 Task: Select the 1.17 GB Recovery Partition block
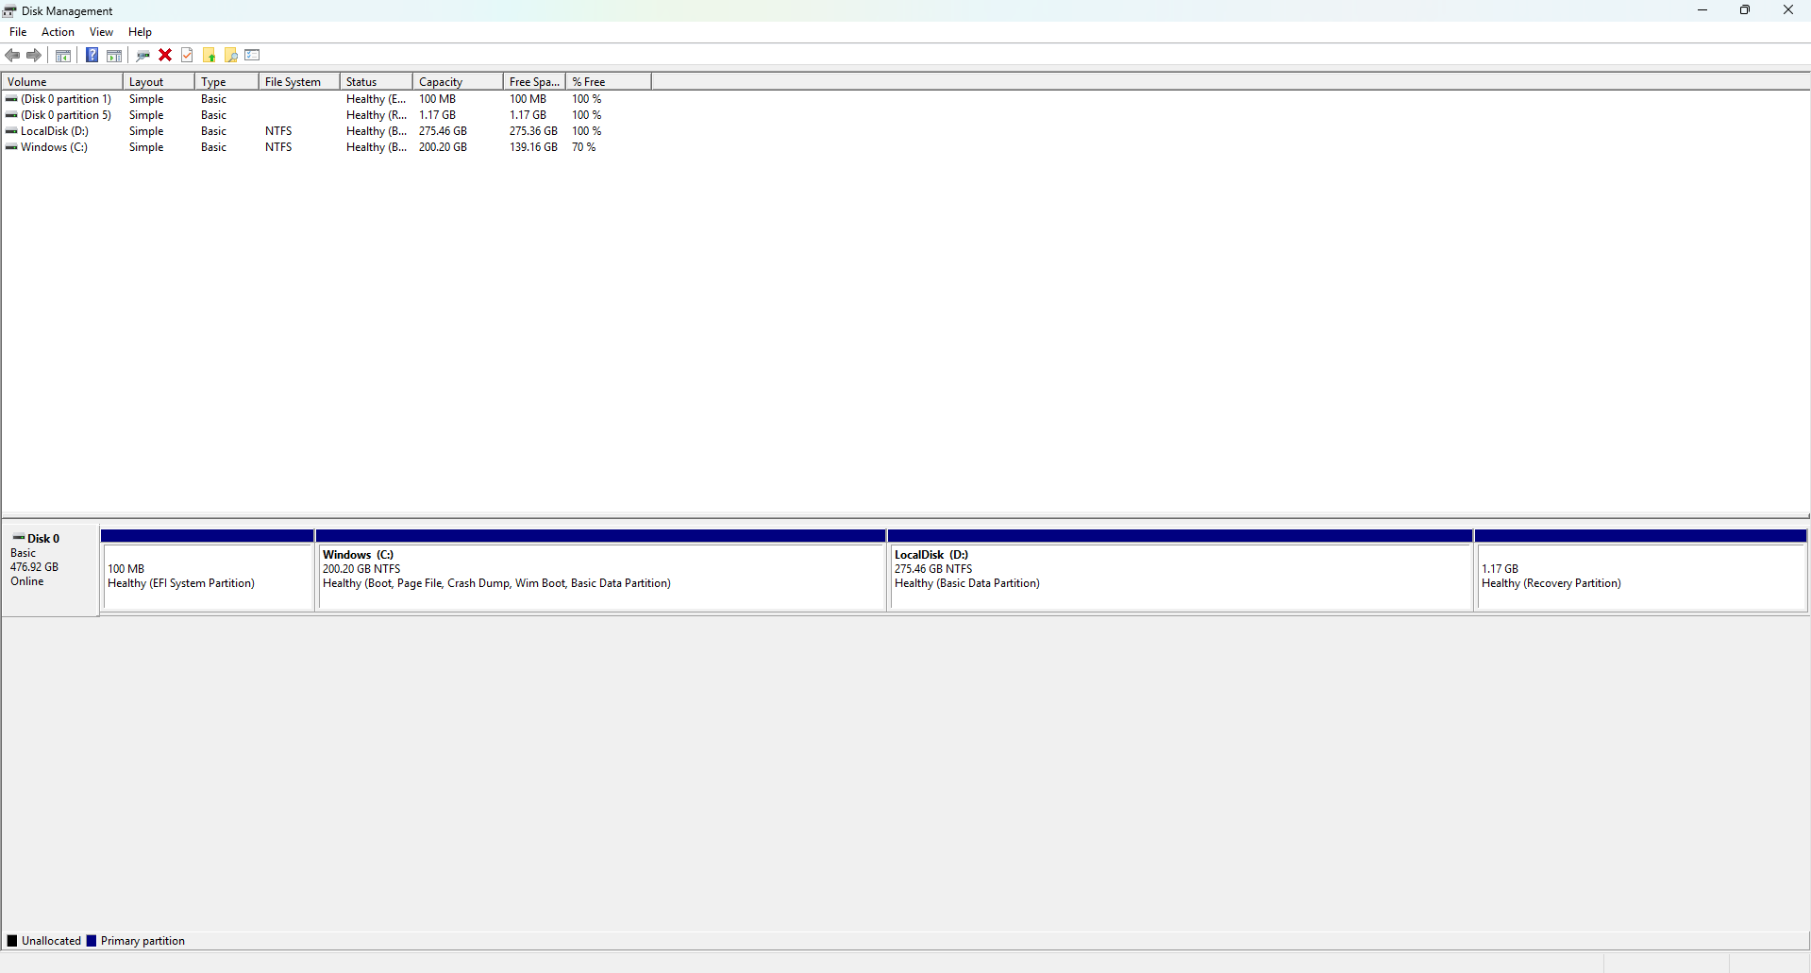point(1642,576)
